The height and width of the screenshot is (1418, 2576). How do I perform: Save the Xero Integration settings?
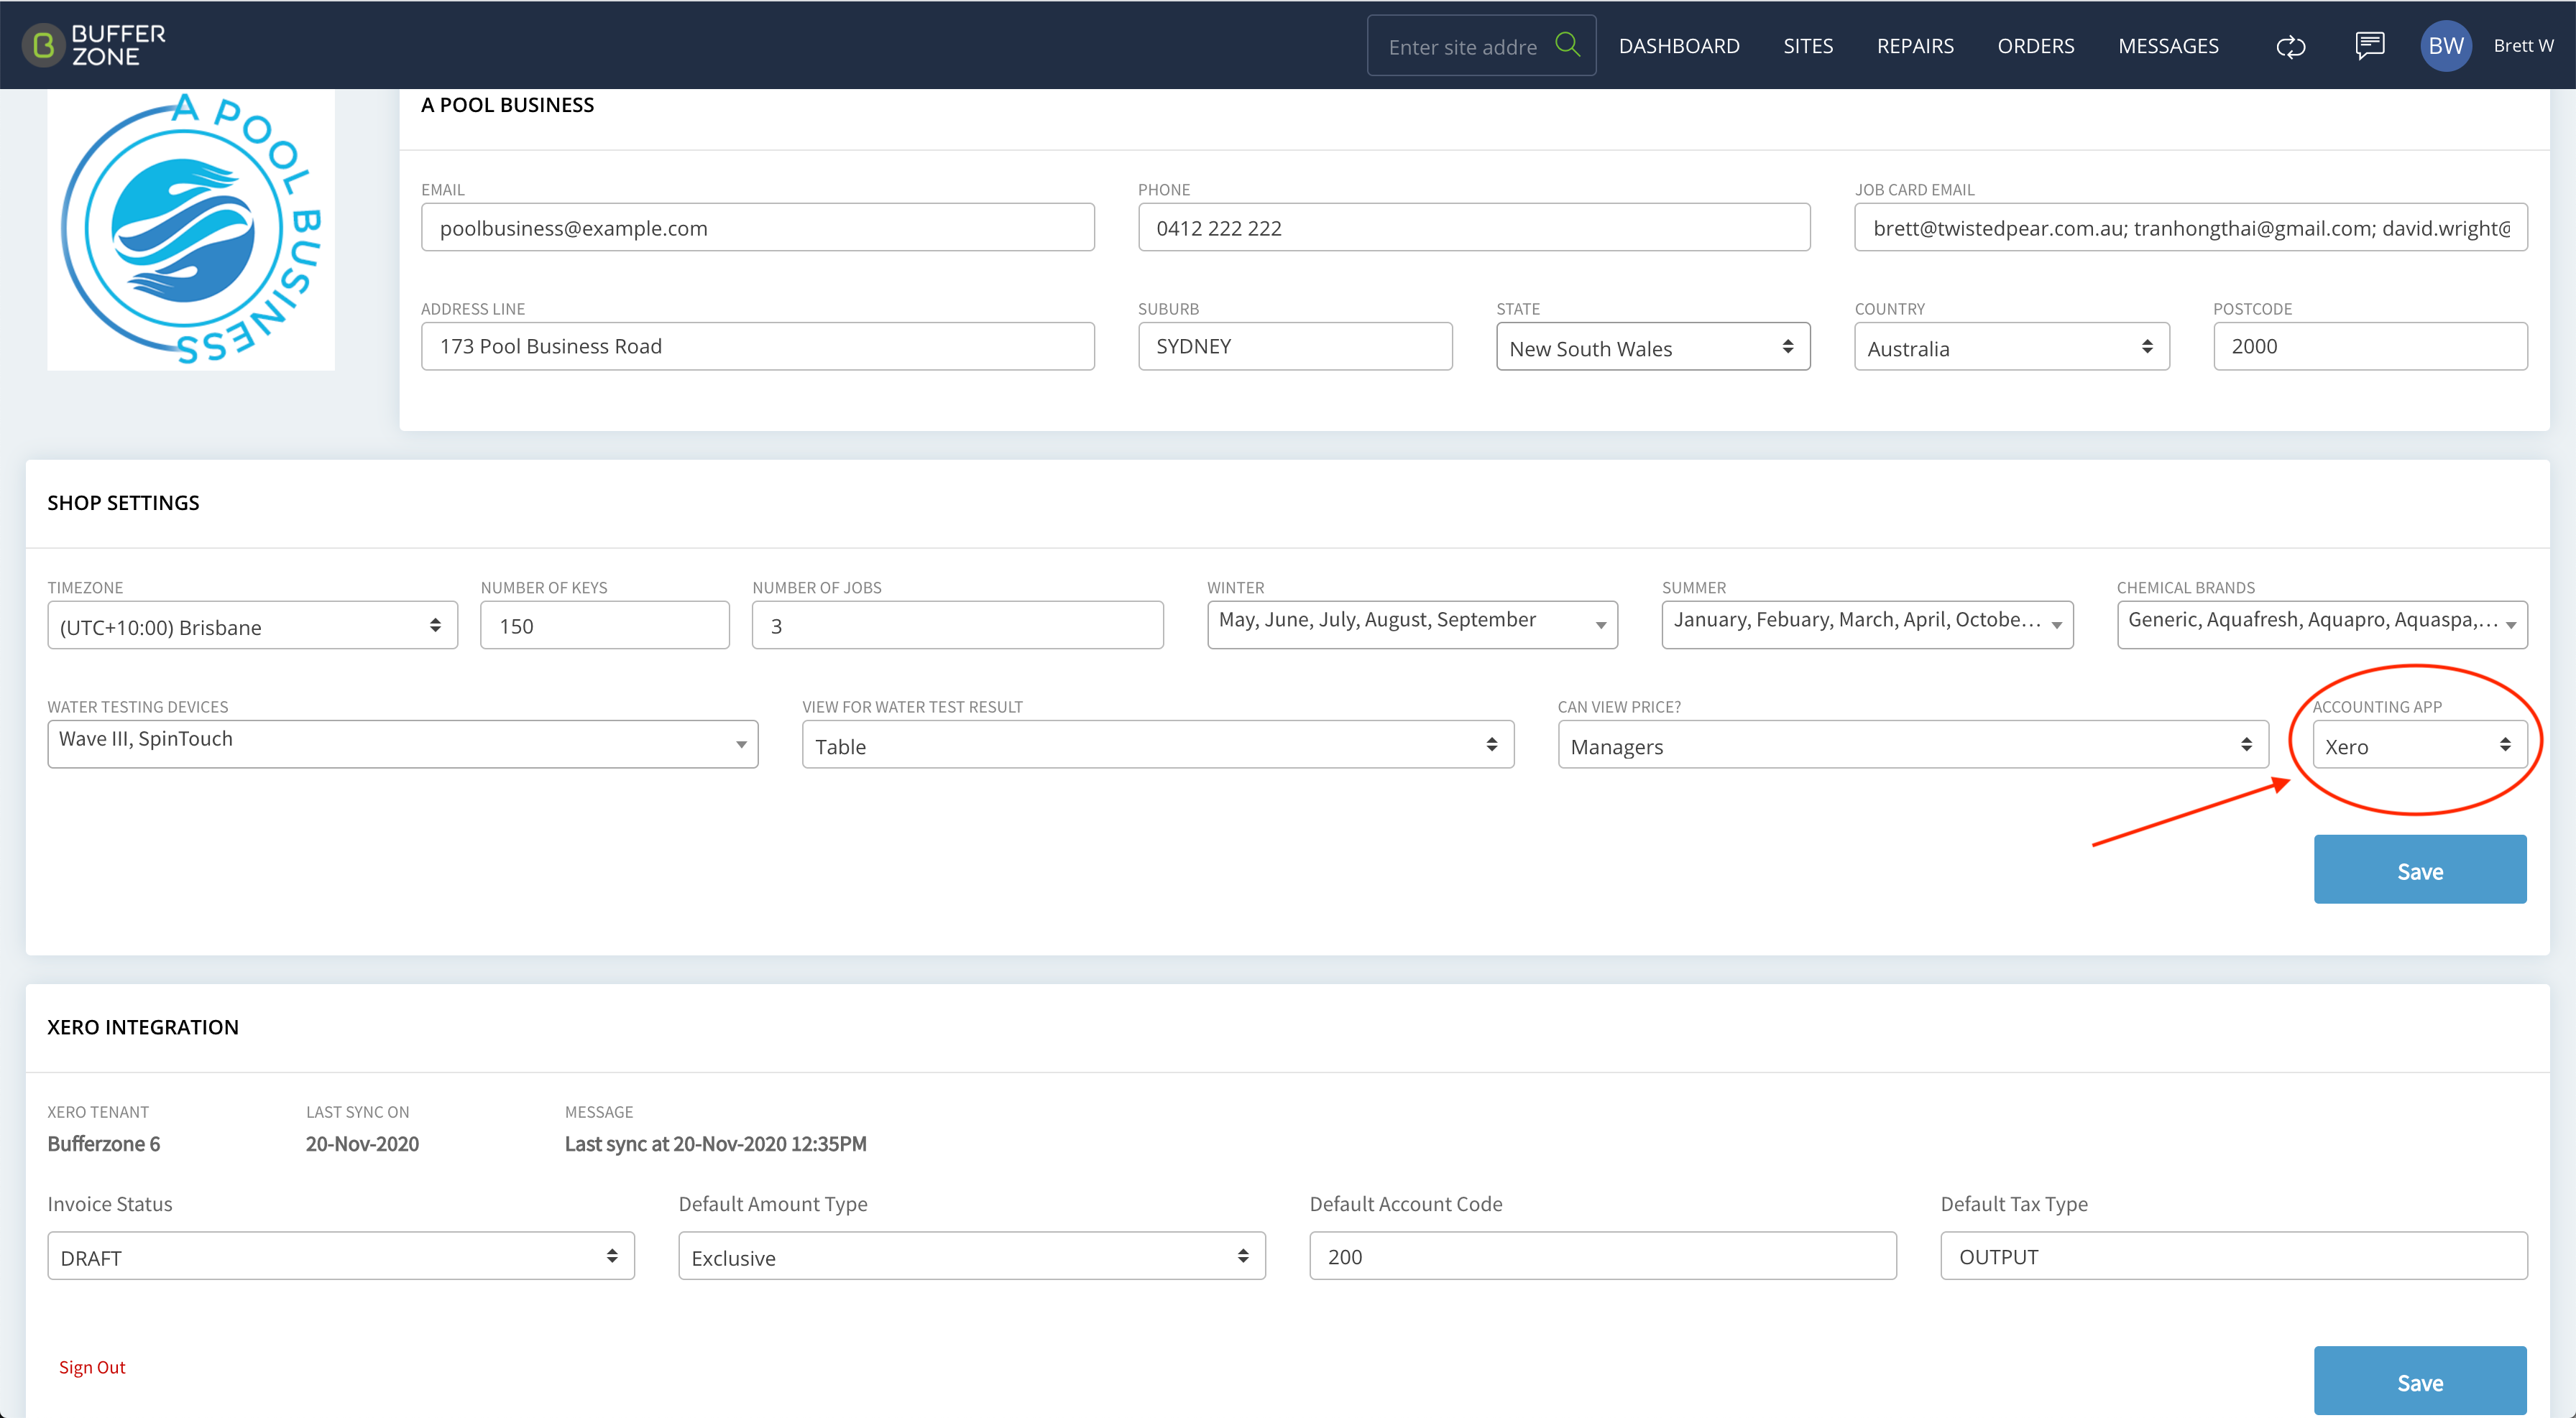click(2419, 1381)
